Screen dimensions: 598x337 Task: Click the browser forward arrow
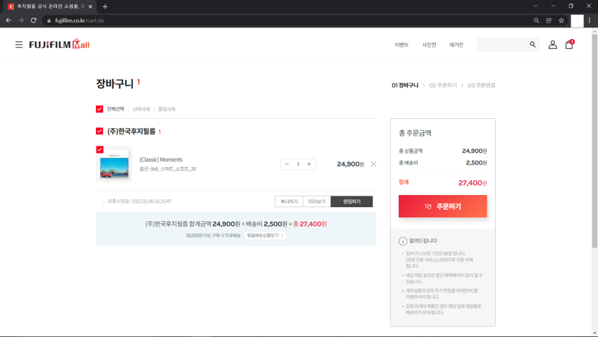point(21,20)
